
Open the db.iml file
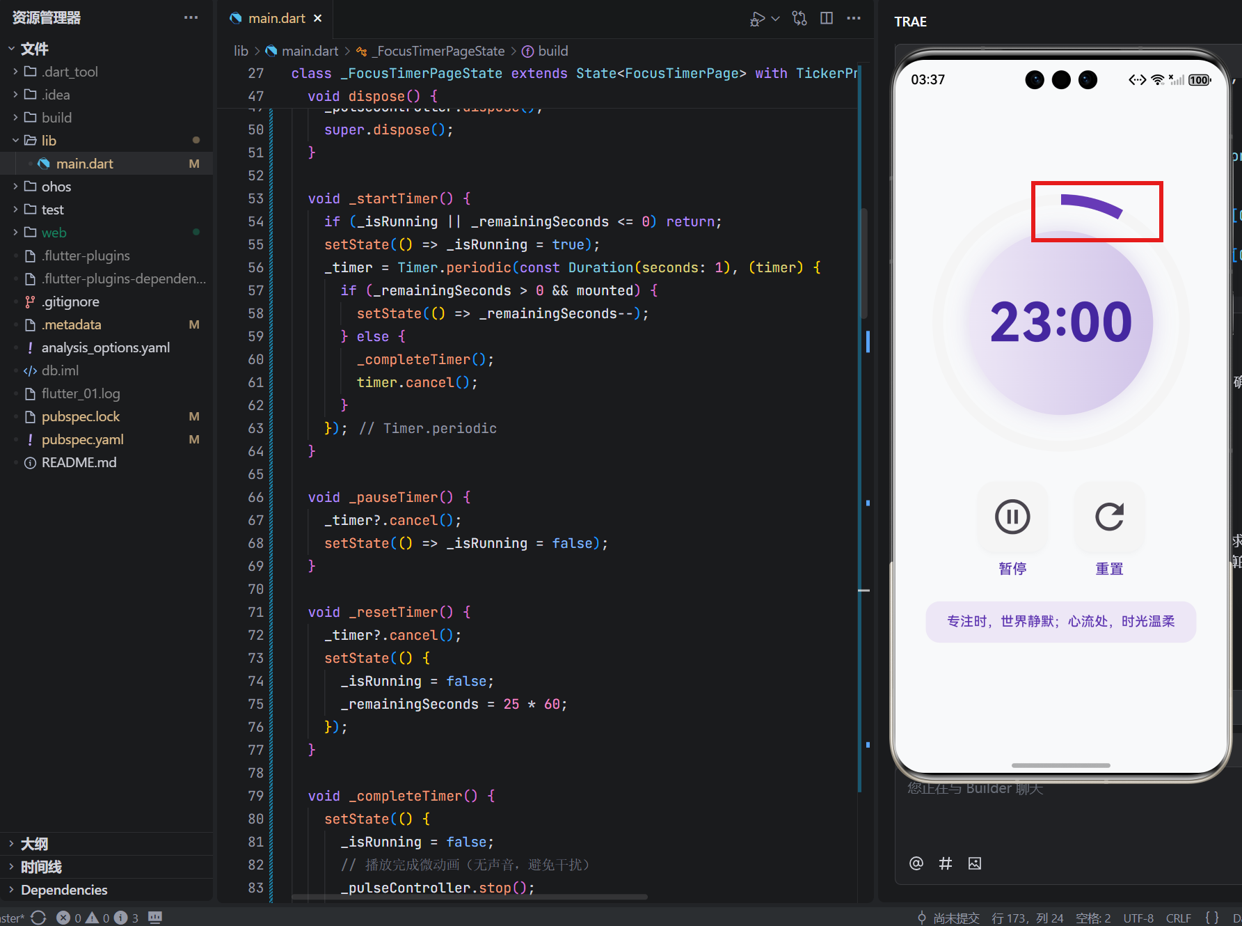(x=60, y=370)
